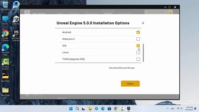This screenshot has height=112, width=199.
Task: Click the options list scrollbar
Action: pyautogui.click(x=143, y=53)
